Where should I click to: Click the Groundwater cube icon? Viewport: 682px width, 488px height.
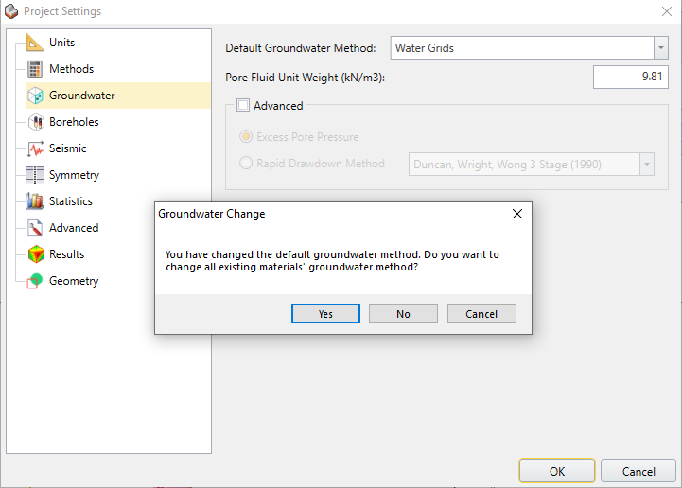click(x=35, y=96)
